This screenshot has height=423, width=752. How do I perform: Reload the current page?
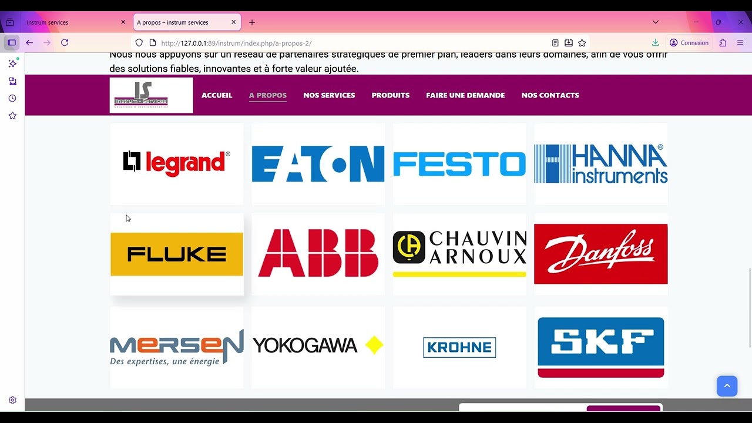[65, 43]
